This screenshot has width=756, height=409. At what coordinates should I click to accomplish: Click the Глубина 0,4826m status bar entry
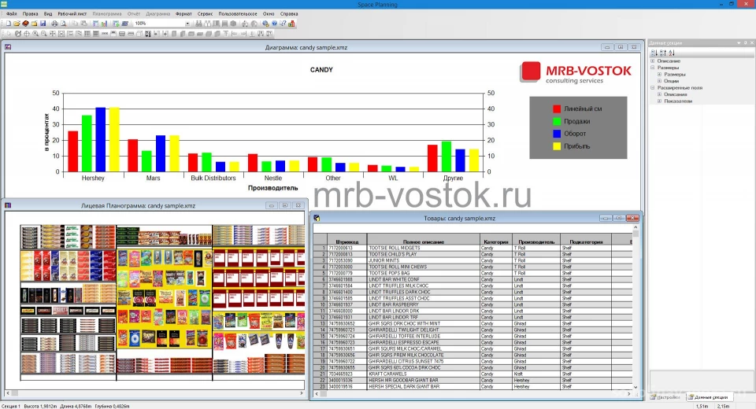pos(113,406)
